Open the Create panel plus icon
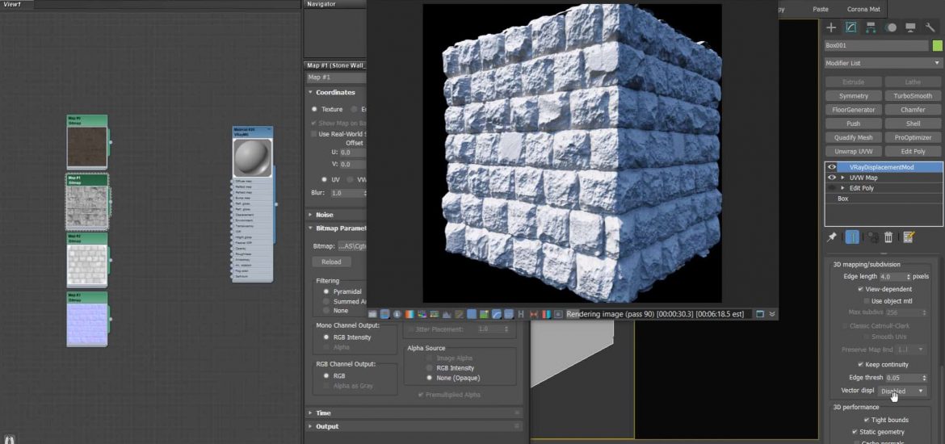Screen dimensions: 945x444 pos(831,27)
